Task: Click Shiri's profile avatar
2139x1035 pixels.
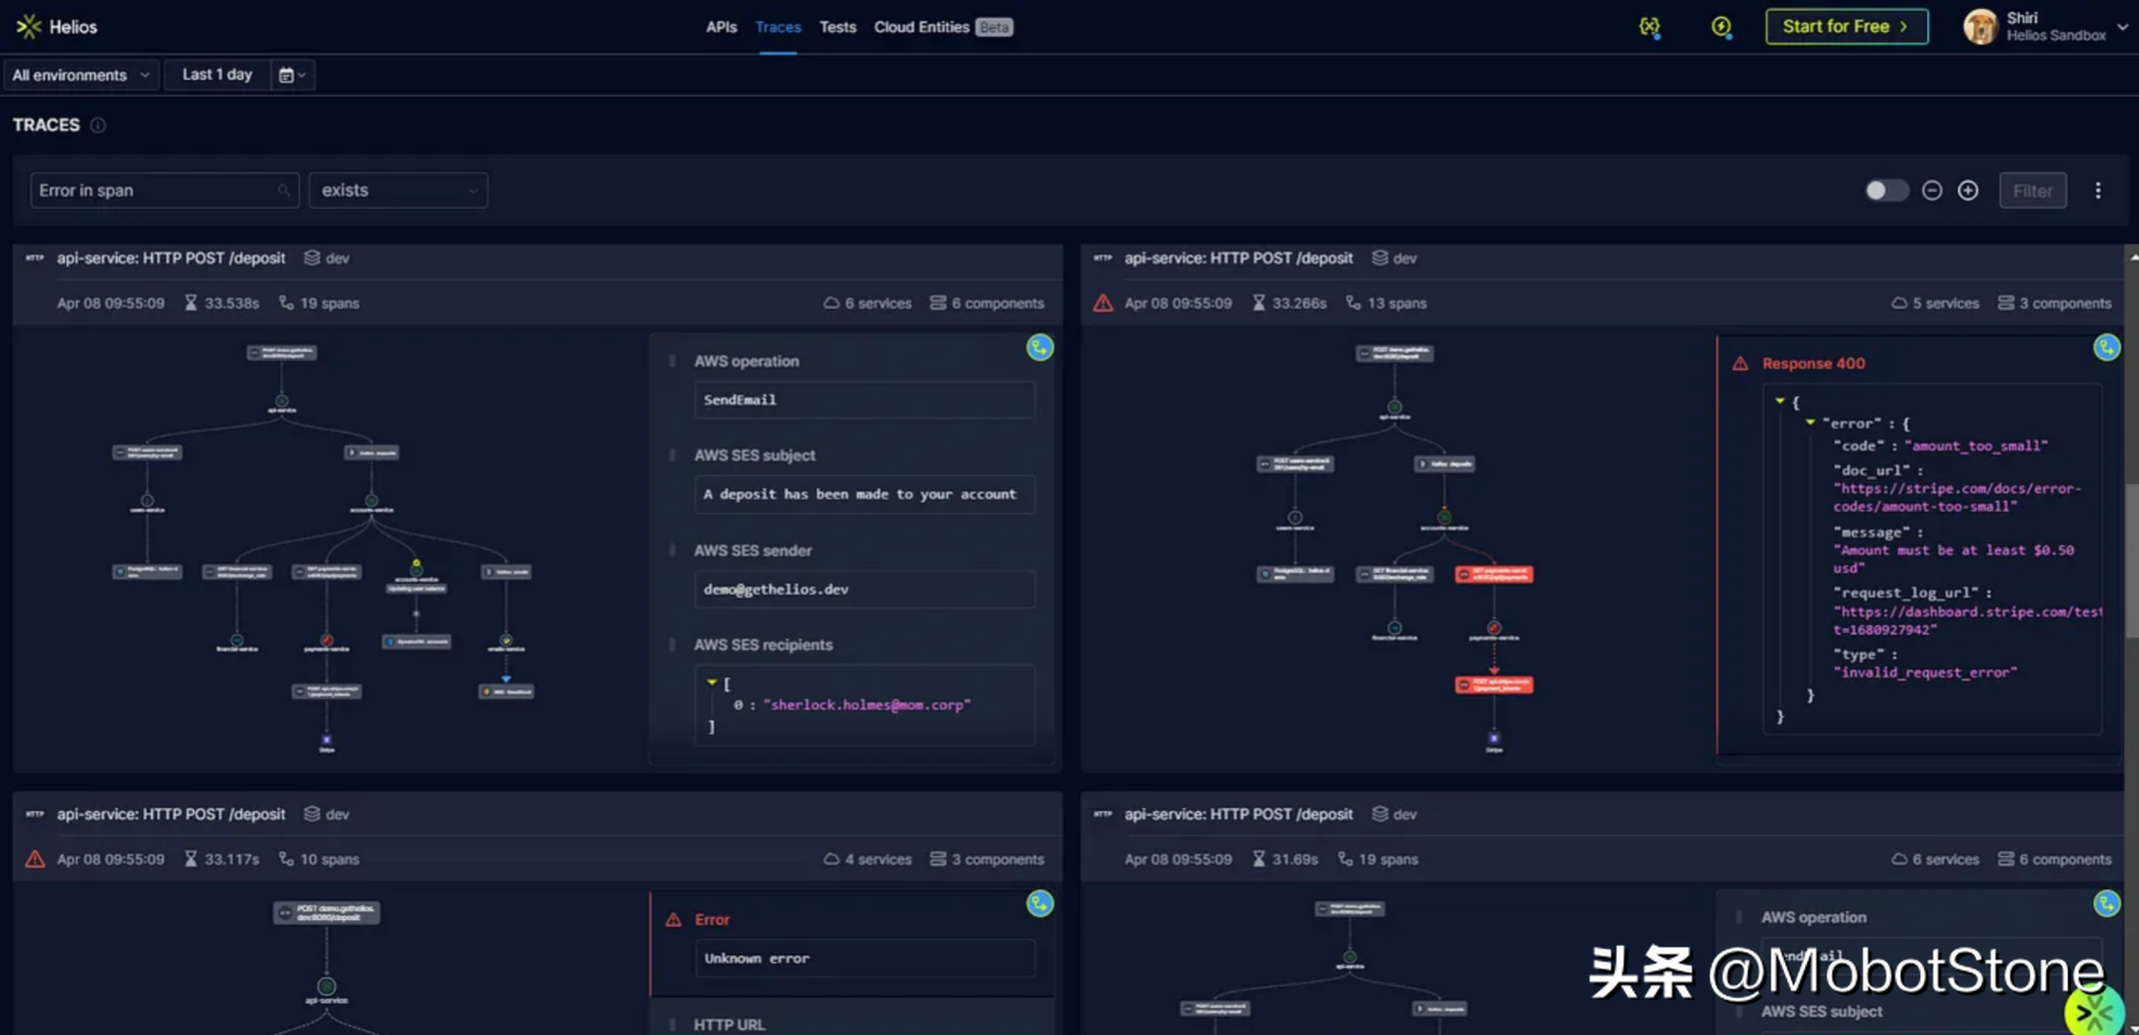Action: (1980, 26)
